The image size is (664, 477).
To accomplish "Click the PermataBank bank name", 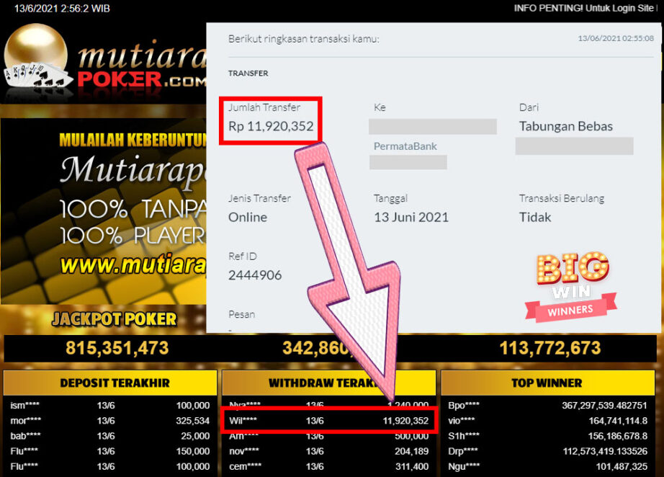I will click(405, 146).
